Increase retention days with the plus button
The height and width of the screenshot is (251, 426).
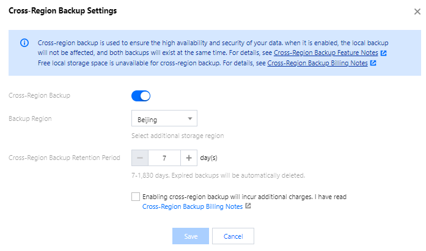(189, 158)
